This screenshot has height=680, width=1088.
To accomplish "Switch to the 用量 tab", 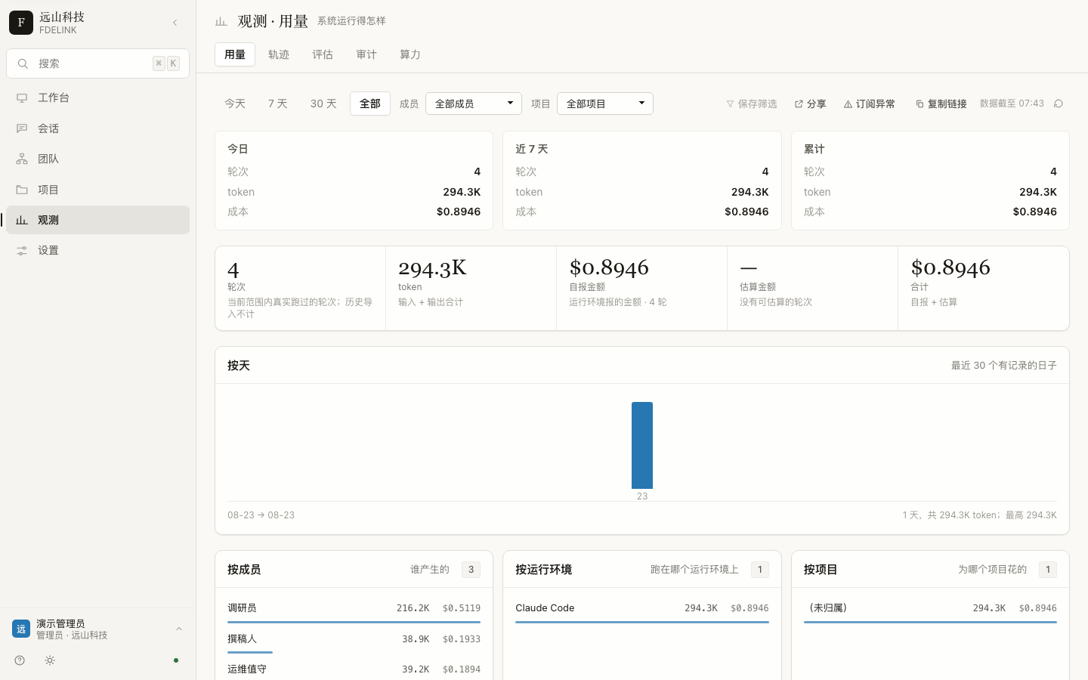I will [235, 54].
